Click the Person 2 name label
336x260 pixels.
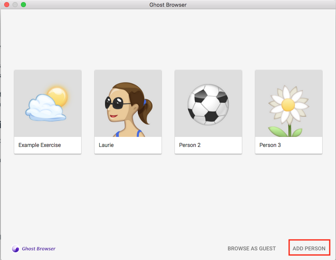coord(190,145)
